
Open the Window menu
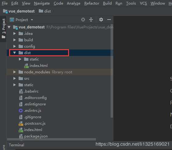coord(158,3)
